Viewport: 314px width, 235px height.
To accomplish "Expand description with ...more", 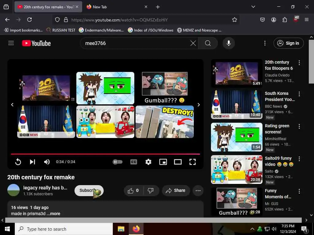I will (53, 214).
